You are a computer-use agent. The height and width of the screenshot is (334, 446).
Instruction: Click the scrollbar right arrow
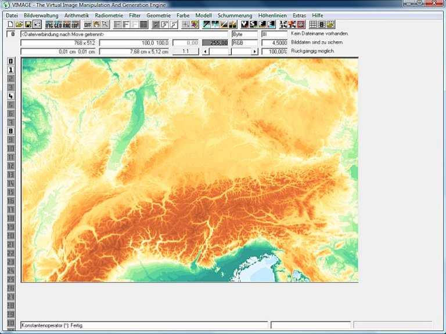254,52
